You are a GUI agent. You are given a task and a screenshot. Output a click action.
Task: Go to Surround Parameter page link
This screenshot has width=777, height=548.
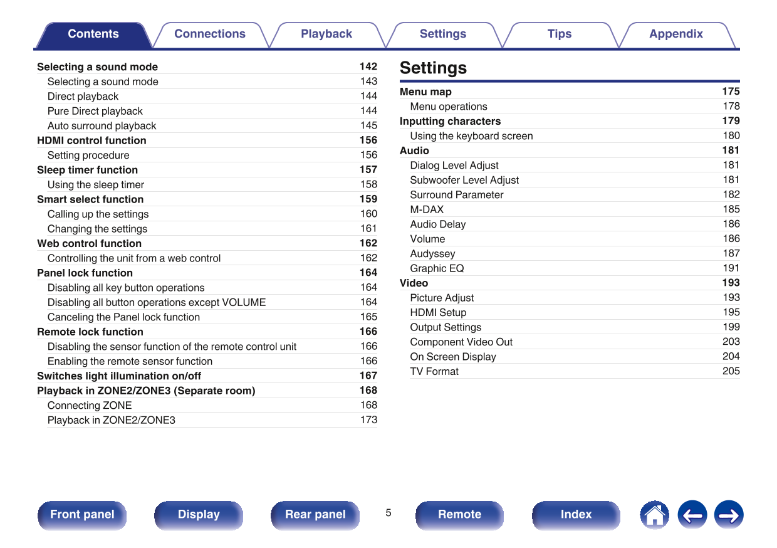point(457,195)
